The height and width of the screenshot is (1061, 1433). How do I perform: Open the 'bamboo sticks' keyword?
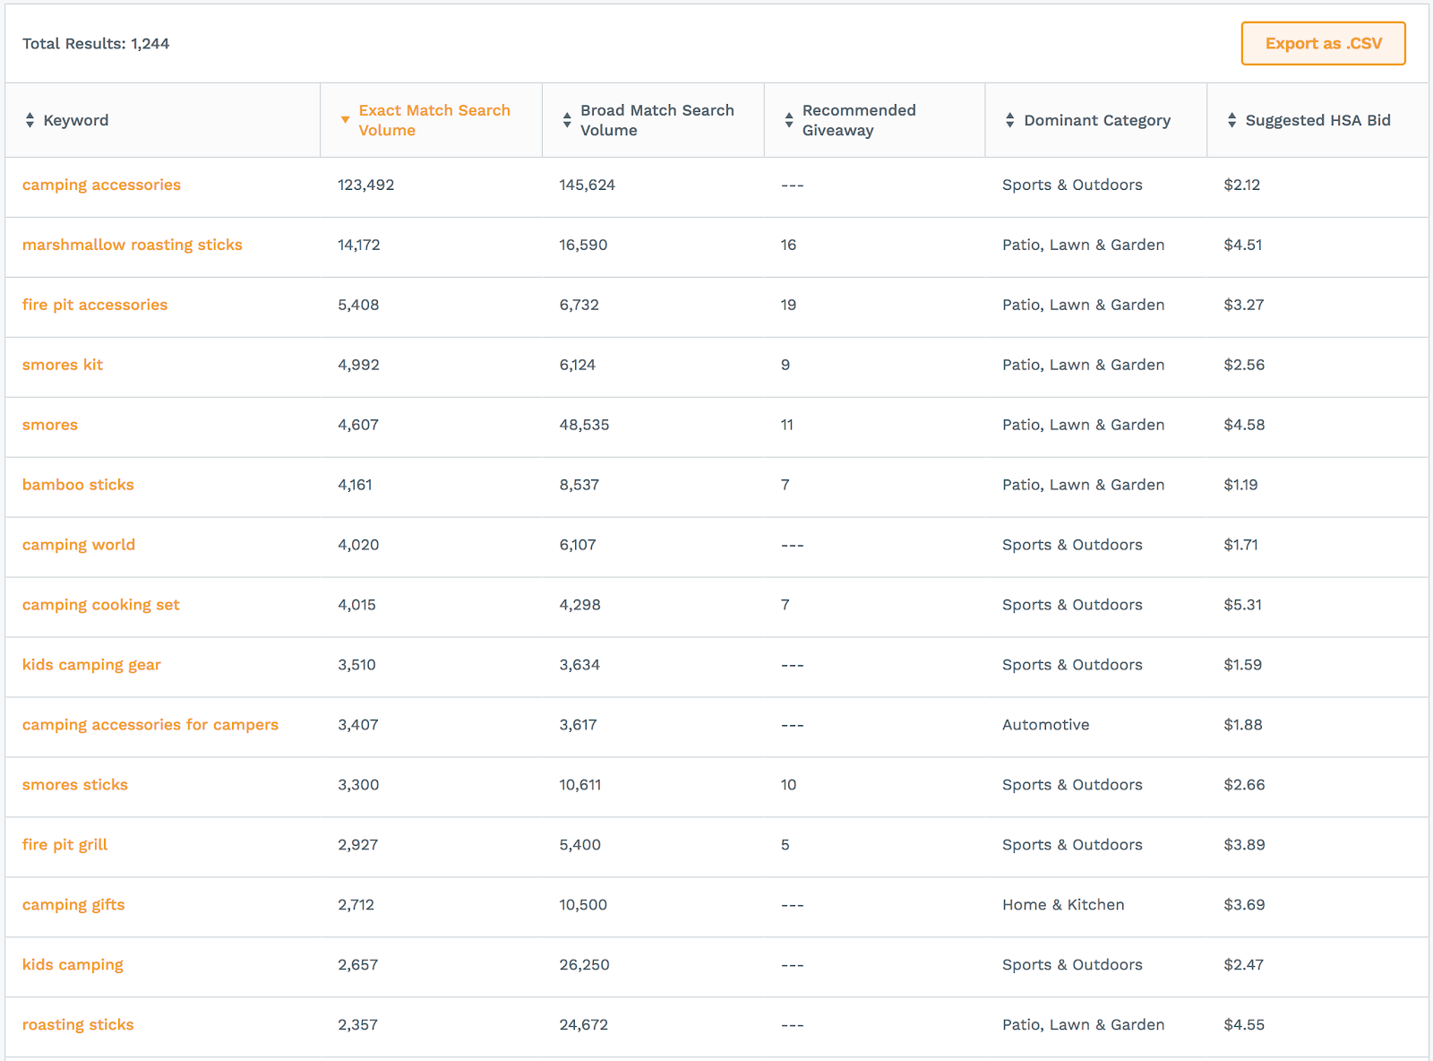coord(78,485)
